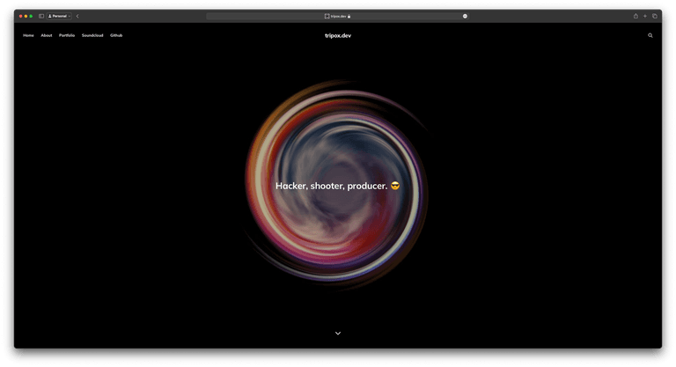Image resolution: width=676 pixels, height=367 pixels.
Task: Click the Hacker, shooter, producer headline
Action: tap(333, 186)
